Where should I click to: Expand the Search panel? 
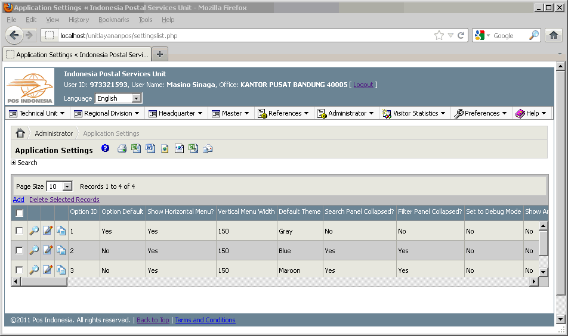[x=14, y=163]
